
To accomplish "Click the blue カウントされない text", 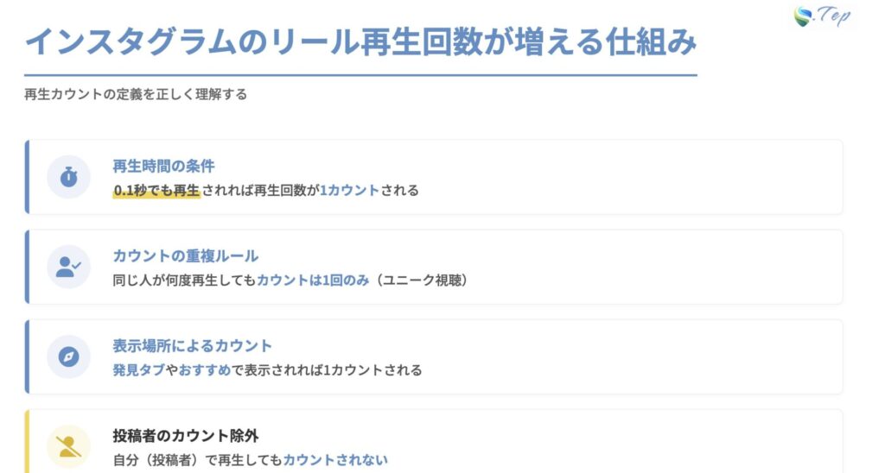I will [335, 460].
